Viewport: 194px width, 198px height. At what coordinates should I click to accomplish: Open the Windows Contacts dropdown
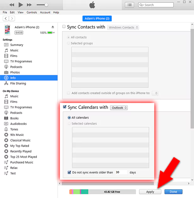point(123,27)
